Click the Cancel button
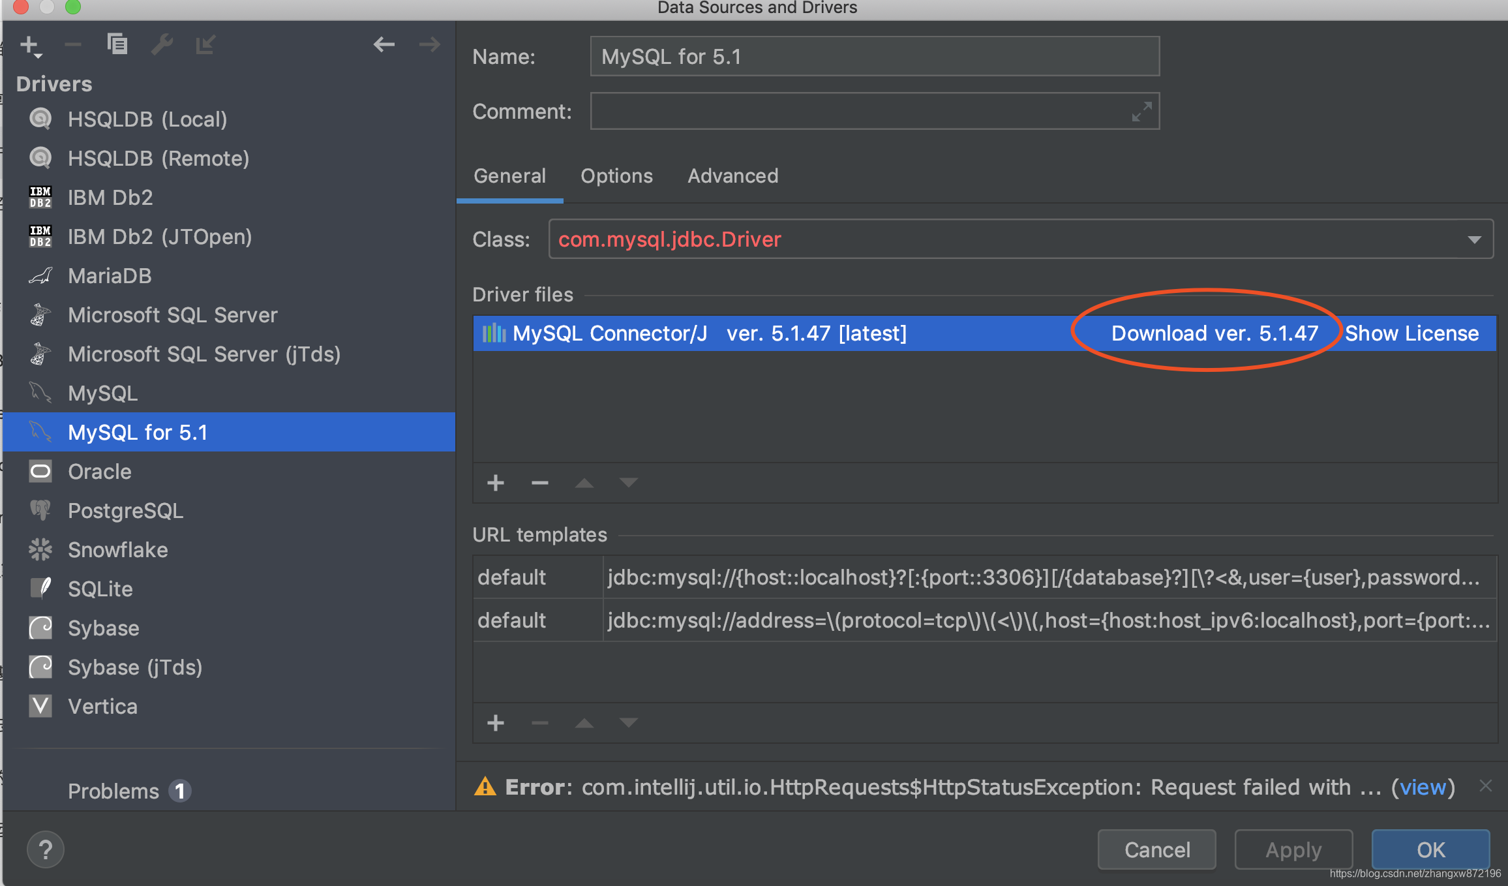 point(1157,849)
